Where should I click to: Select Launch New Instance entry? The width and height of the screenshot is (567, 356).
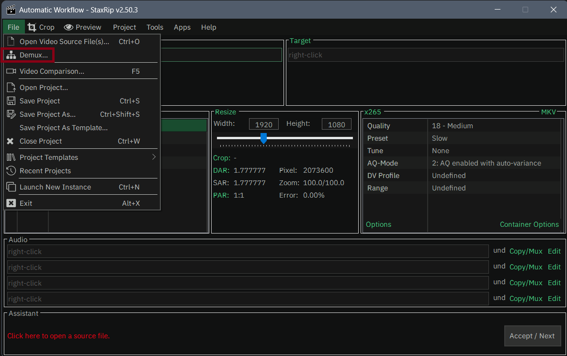[82, 187]
